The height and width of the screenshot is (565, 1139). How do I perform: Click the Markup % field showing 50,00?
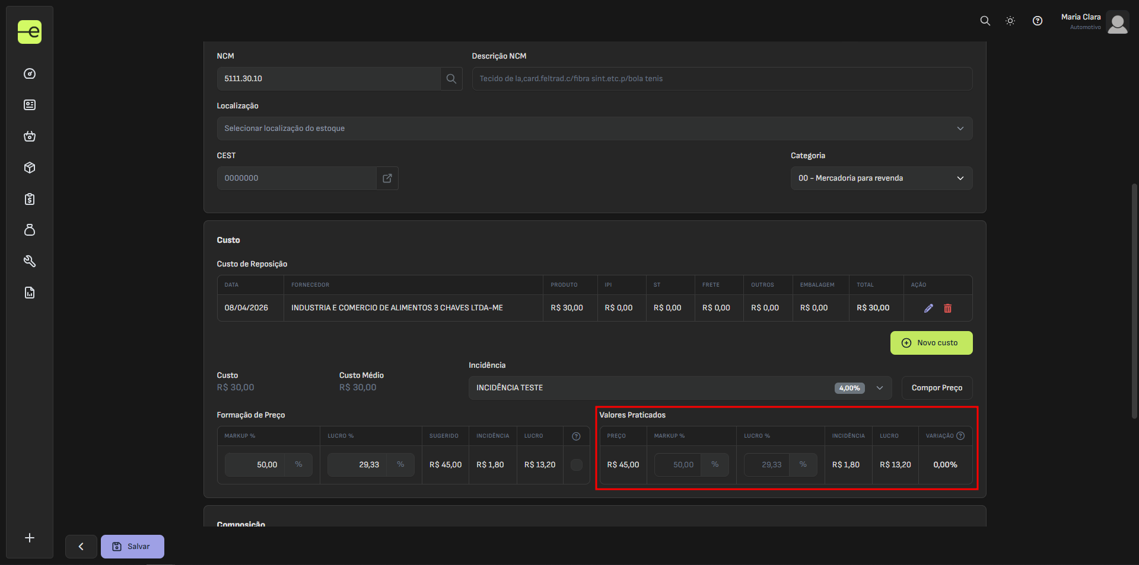click(255, 465)
